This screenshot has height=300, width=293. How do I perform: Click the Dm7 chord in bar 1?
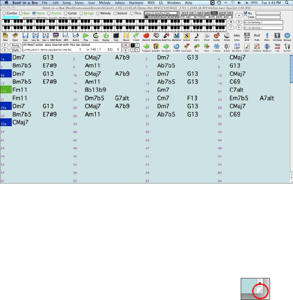pyautogui.click(x=18, y=57)
